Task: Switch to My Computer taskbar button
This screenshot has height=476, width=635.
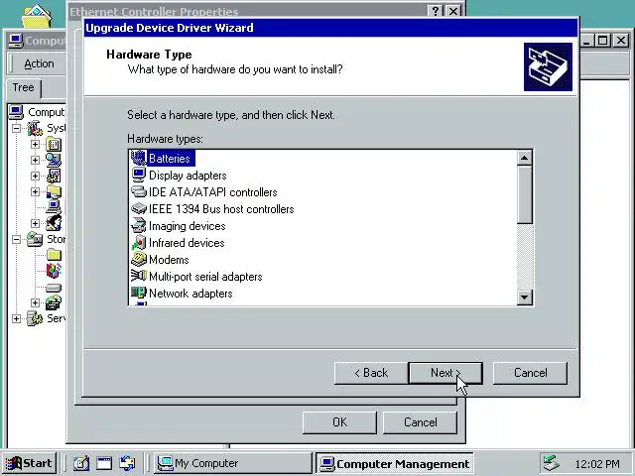Action: pyautogui.click(x=233, y=463)
